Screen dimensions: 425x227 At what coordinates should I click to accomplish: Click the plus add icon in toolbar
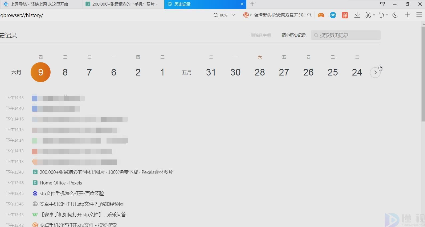(407, 15)
